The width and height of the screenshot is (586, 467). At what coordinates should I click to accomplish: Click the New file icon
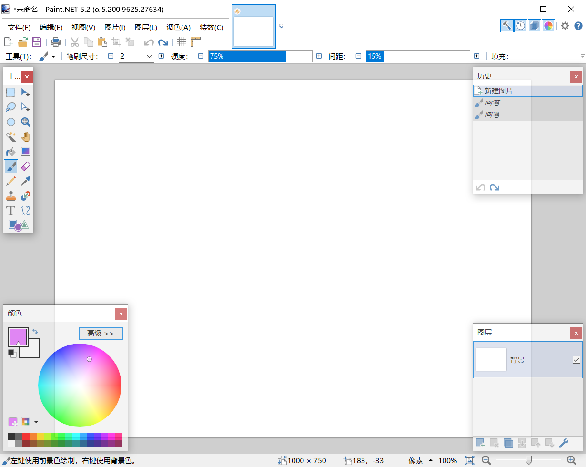coord(8,42)
